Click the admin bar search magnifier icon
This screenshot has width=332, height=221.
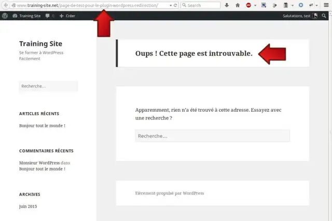[x=324, y=16]
